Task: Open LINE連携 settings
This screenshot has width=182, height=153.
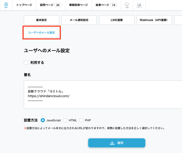Action: [117, 20]
